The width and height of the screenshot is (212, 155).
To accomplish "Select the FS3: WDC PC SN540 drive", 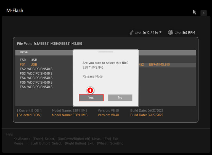I will (36, 73).
